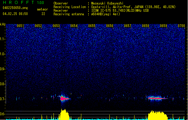
Task: Click the 0653 time axis marker
Action: [56, 26]
